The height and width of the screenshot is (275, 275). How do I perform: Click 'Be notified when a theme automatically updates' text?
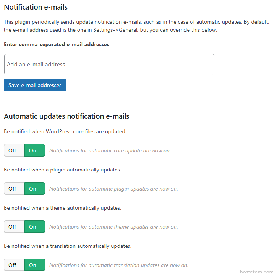click(62, 208)
